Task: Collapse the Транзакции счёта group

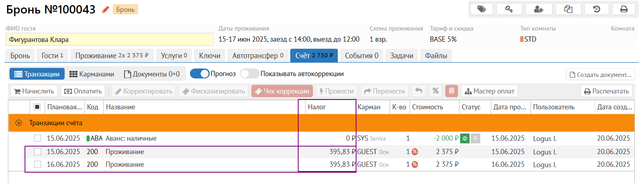Action: [19, 123]
